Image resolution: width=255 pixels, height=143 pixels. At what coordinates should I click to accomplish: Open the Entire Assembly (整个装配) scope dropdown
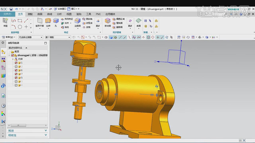58,37
